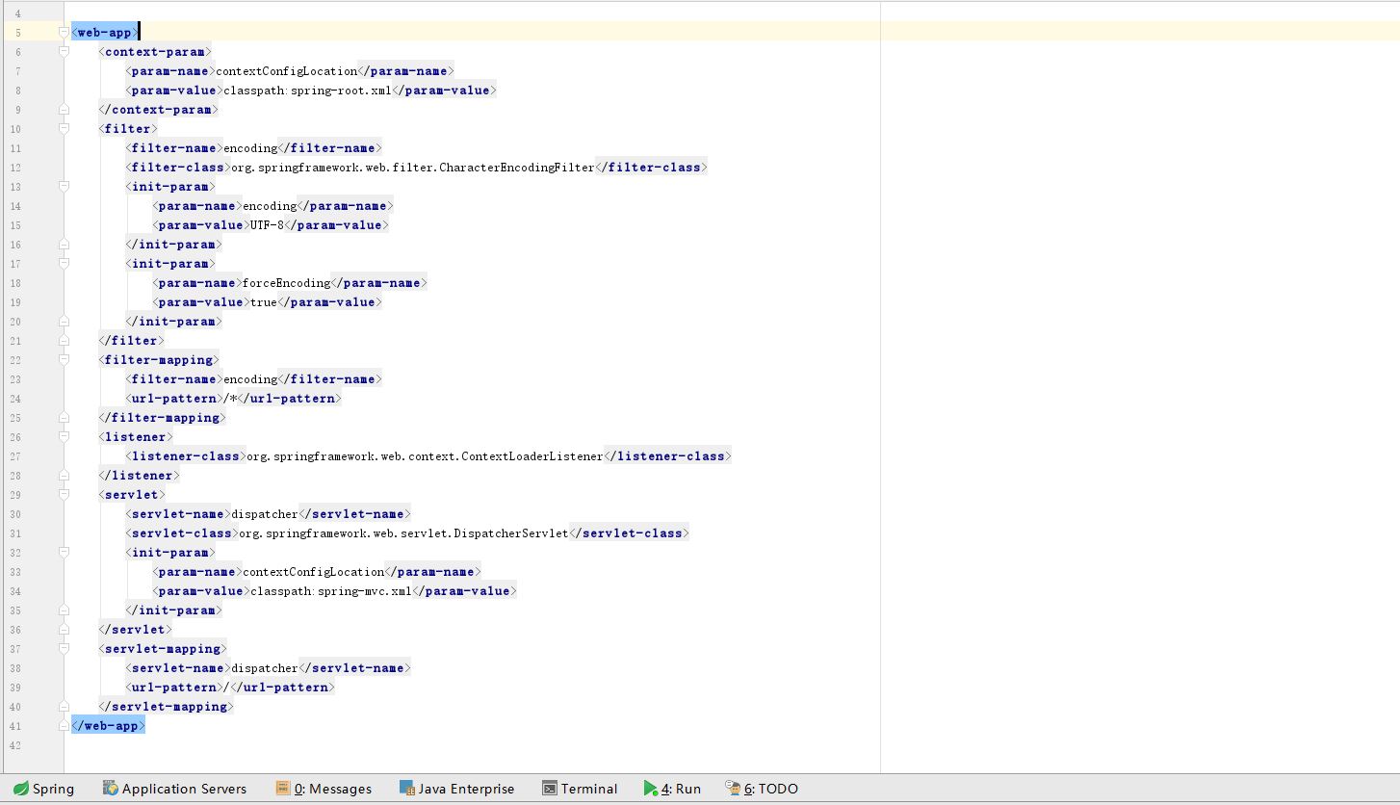Click dispatcher on line 30
Screen dimensions: 1400x805
click(265, 514)
